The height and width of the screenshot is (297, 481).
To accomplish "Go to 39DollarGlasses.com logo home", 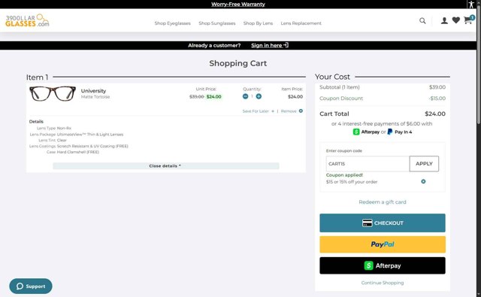I will pyautogui.click(x=27, y=20).
